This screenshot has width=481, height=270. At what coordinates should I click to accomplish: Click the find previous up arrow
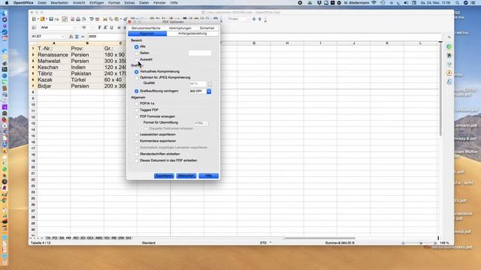pos(260,19)
